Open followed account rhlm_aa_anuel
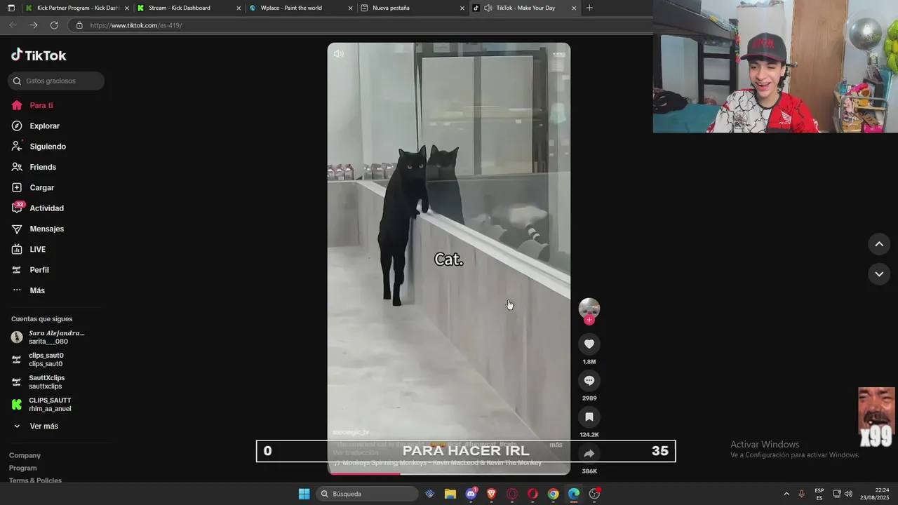 tap(41, 405)
